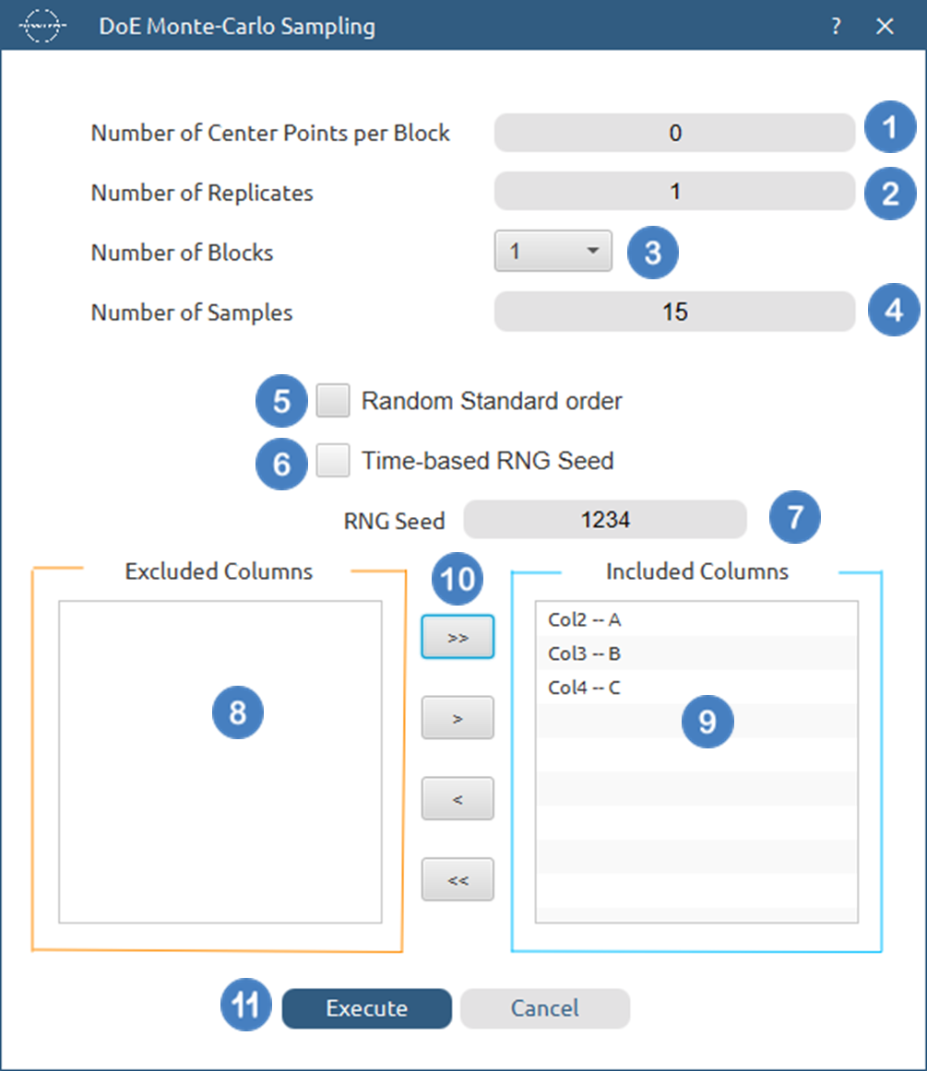Click the help question mark button
This screenshot has width=927, height=1071.
click(836, 26)
